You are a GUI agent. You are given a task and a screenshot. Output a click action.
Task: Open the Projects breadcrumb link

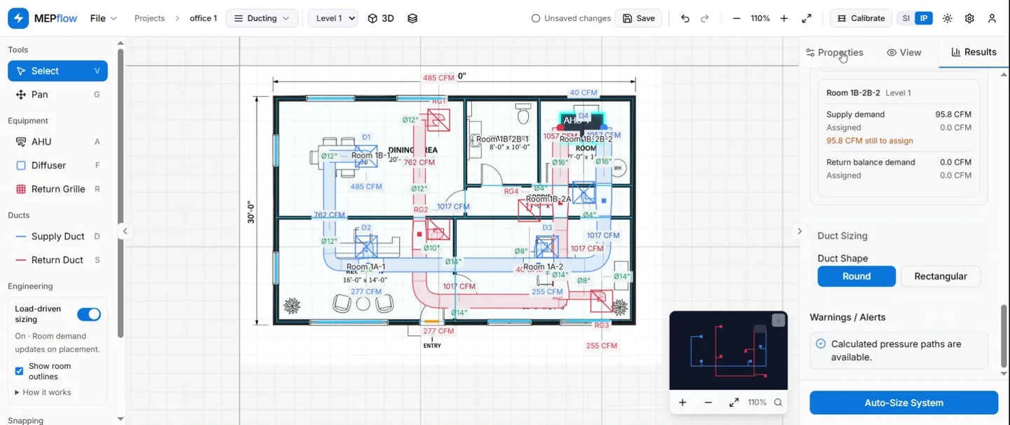149,18
